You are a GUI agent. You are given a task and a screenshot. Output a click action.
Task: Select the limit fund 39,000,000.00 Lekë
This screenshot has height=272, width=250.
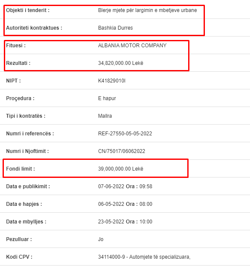pyautogui.click(x=121, y=169)
